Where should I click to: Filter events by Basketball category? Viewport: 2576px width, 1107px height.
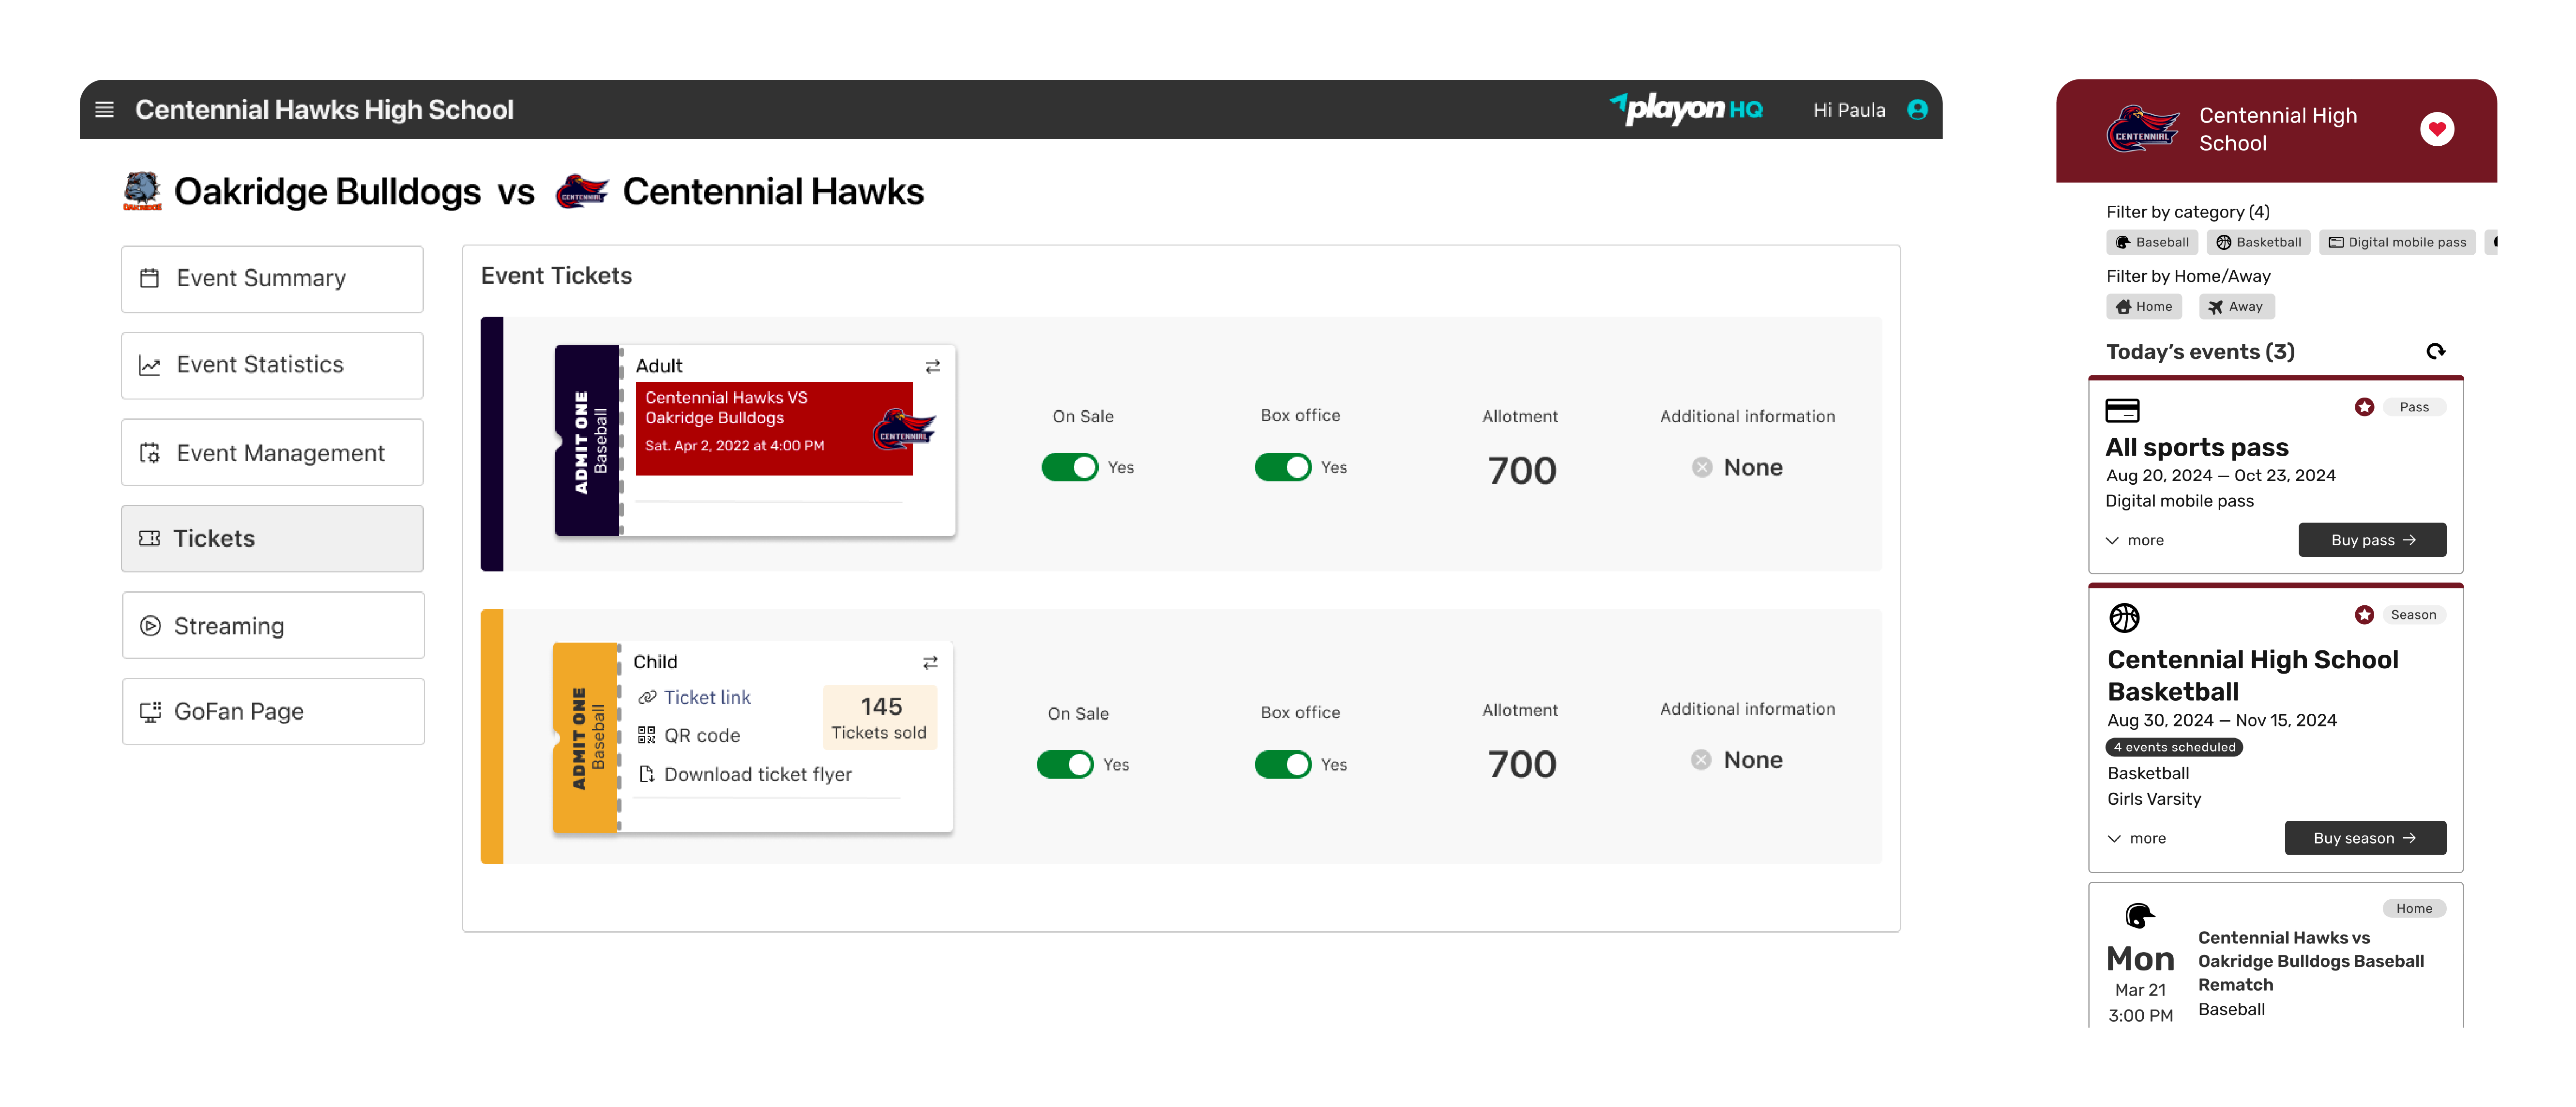tap(2258, 242)
